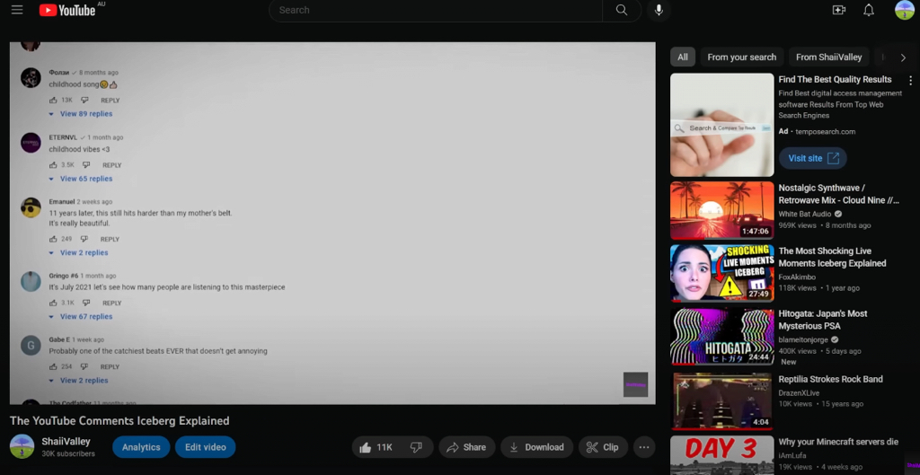The image size is (920, 475).
Task: Focus the Search input field
Action: [436, 10]
